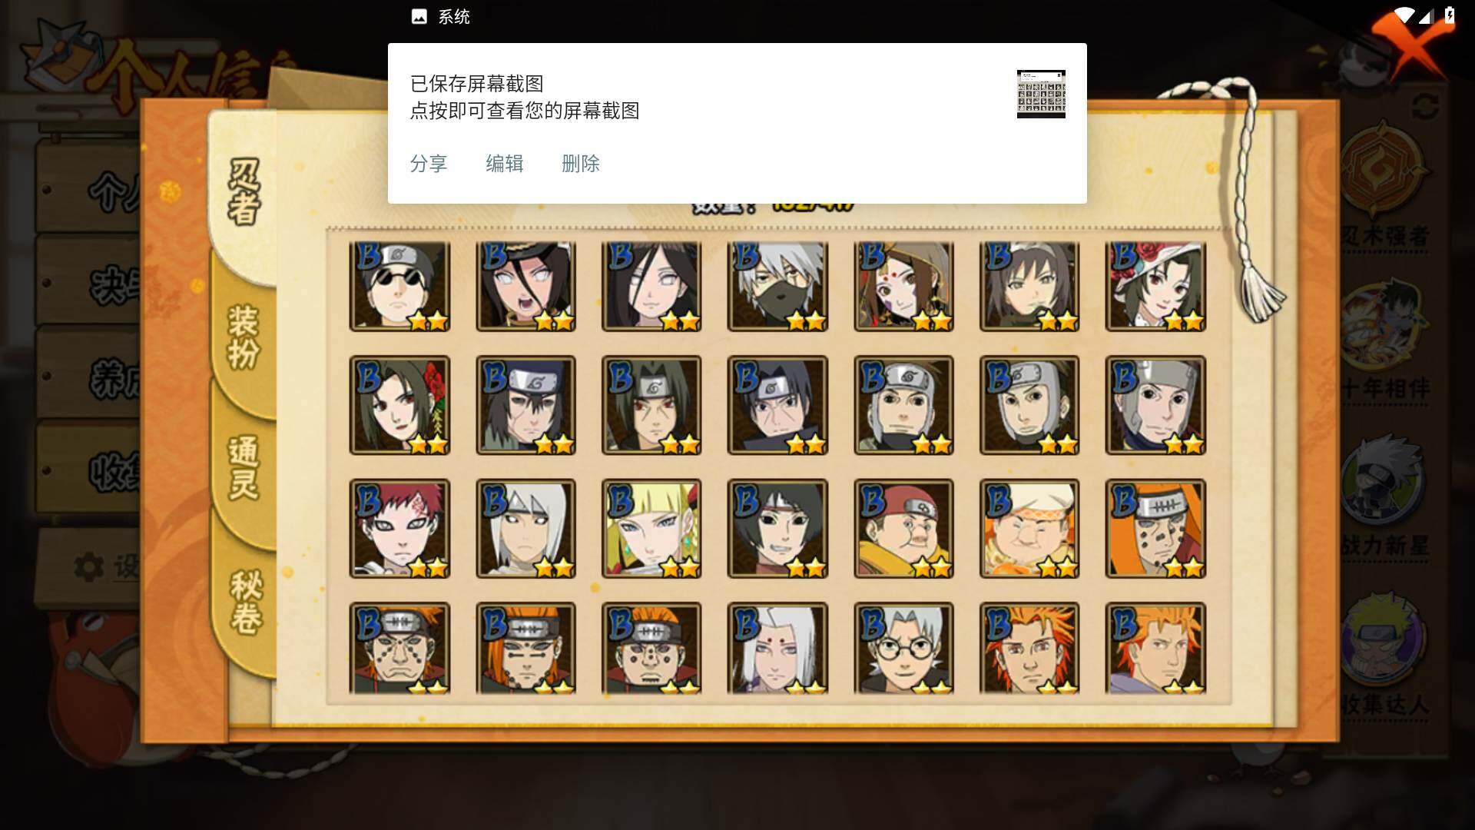The image size is (1475, 830).
Task: Open the 通灵 tab
Action: (x=244, y=467)
